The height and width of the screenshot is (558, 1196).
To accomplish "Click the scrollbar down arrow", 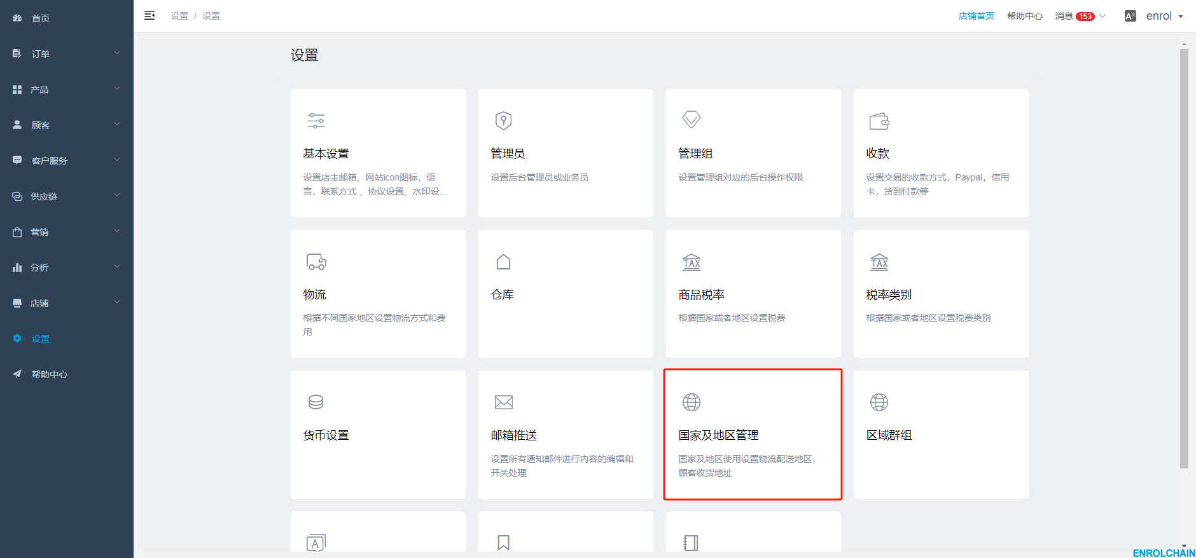I will pos(1184,546).
